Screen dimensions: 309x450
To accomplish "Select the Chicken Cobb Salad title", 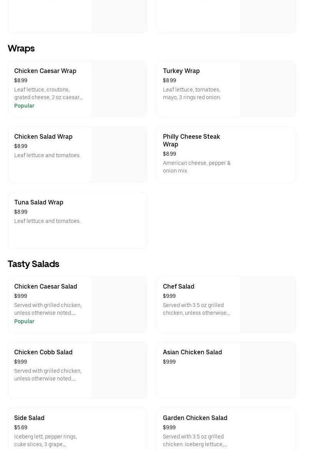I will tap(43, 352).
